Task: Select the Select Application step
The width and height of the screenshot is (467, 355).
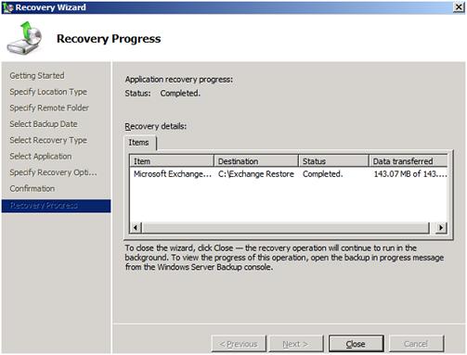Action: coord(41,156)
